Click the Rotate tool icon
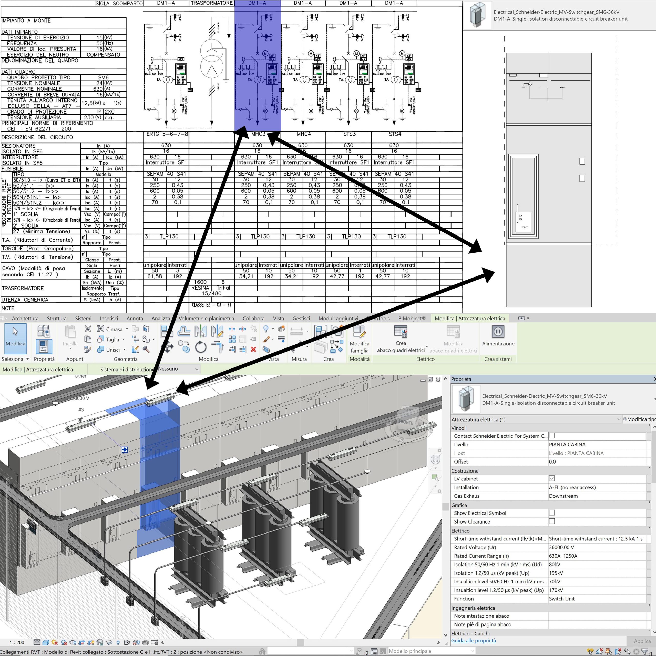Screen dimensions: 656x656 (x=201, y=347)
